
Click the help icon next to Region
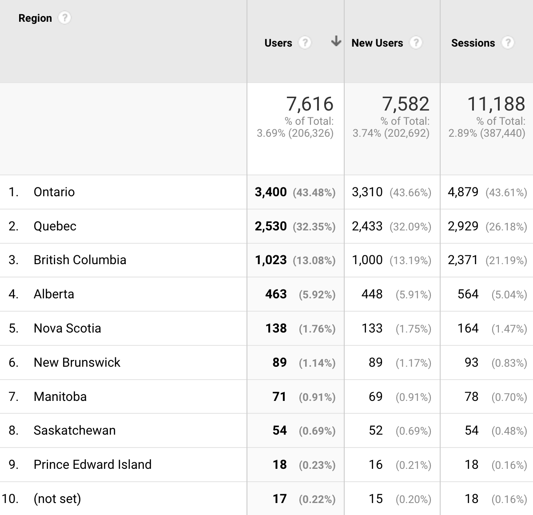coord(65,18)
